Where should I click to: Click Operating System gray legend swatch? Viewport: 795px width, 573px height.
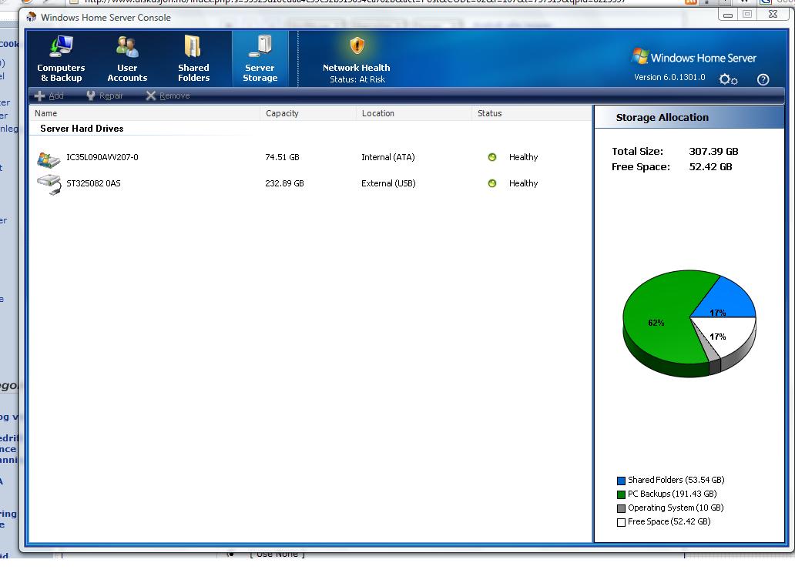tap(621, 508)
